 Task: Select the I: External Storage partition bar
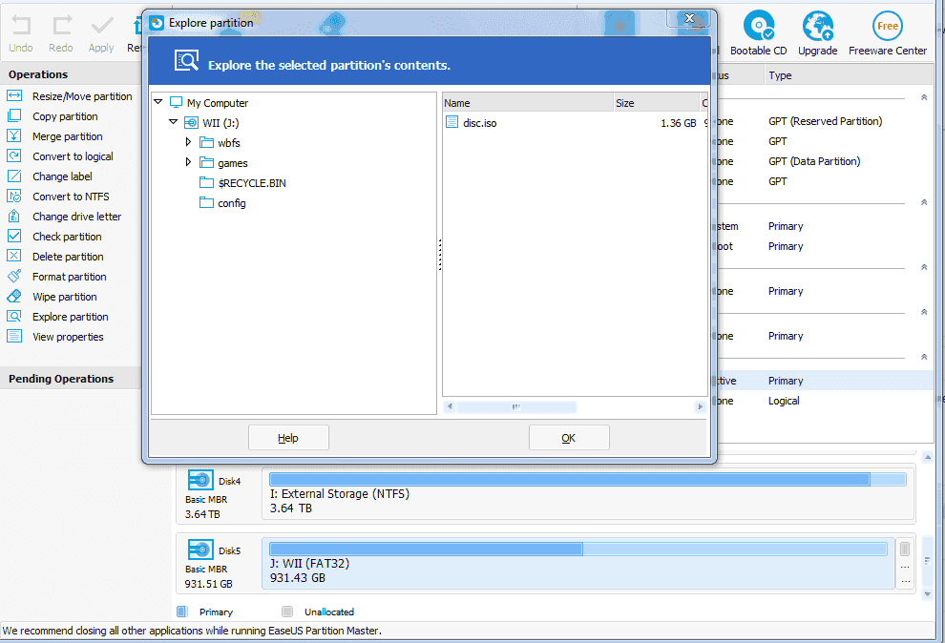pyautogui.click(x=588, y=479)
